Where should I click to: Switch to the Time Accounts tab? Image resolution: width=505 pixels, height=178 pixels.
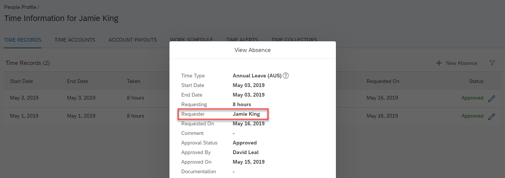[x=75, y=40]
